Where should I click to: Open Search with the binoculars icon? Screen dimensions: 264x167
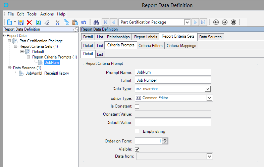pos(96,22)
